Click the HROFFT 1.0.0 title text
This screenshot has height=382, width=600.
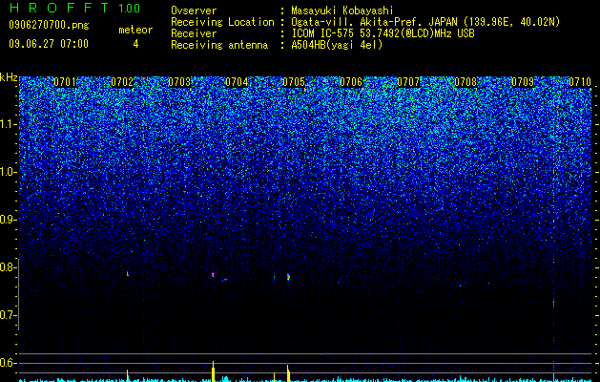click(74, 8)
